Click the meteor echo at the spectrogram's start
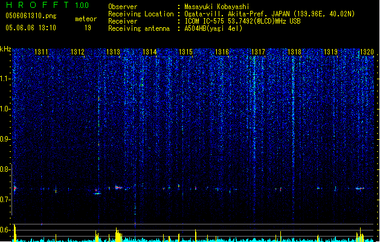 [15, 188]
